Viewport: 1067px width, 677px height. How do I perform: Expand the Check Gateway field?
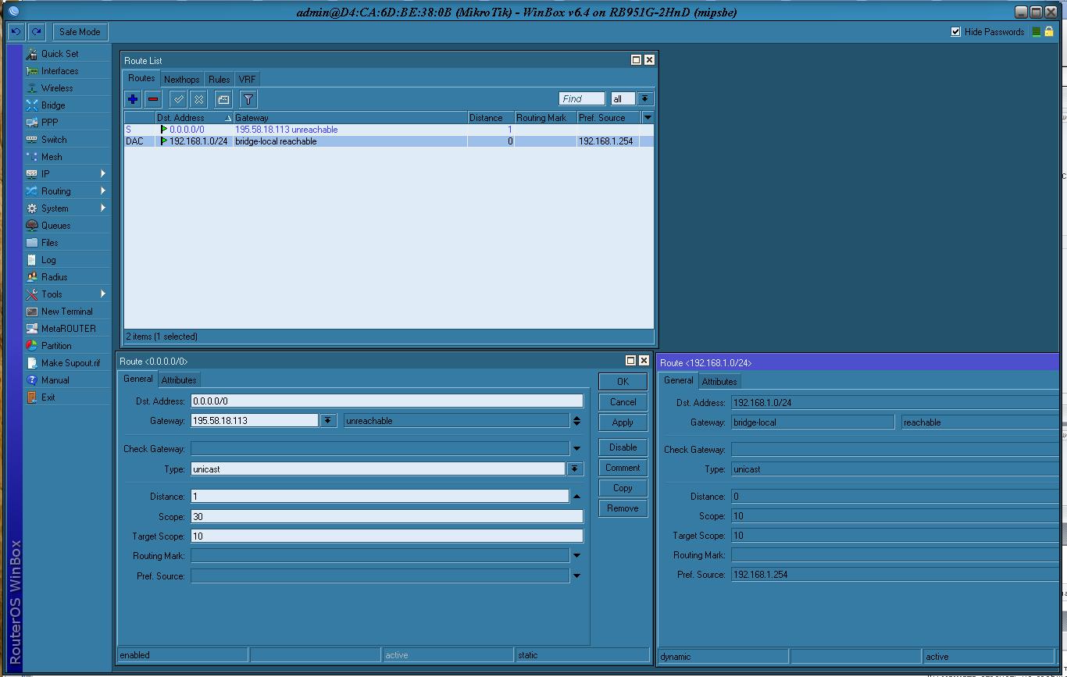(x=576, y=449)
